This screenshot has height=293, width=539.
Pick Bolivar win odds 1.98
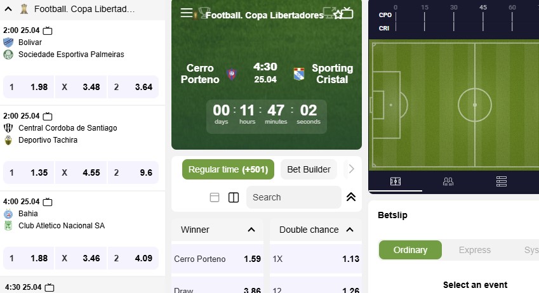coord(29,87)
